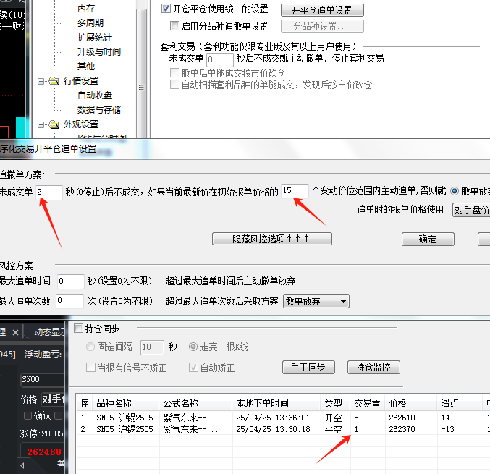This screenshot has height=474, width=490.
Task: Open the 持仓监控 button
Action: pos(373,367)
